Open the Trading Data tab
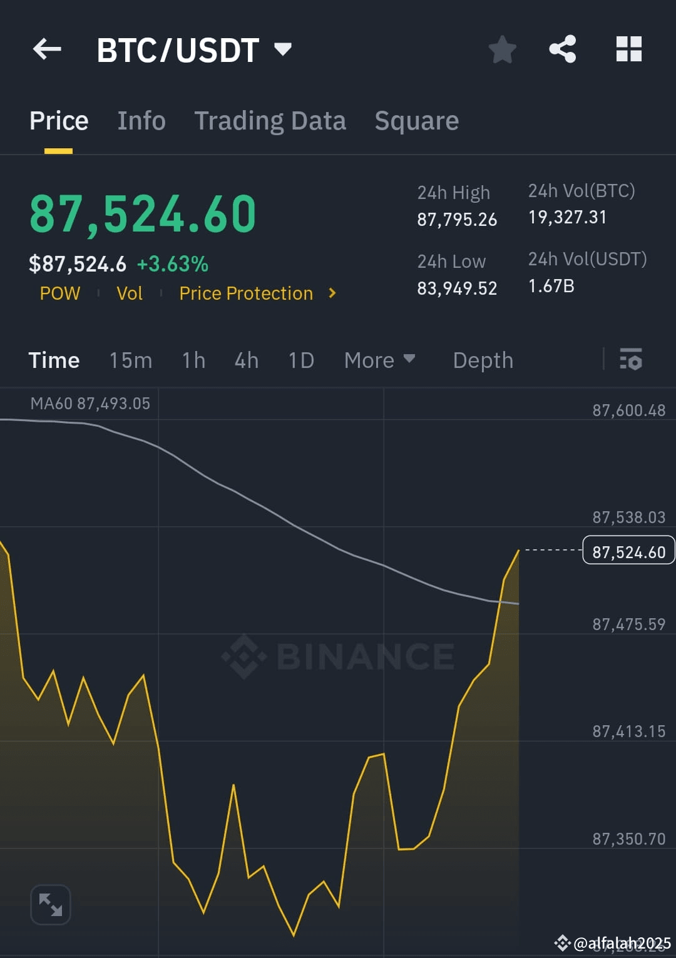 [x=270, y=120]
